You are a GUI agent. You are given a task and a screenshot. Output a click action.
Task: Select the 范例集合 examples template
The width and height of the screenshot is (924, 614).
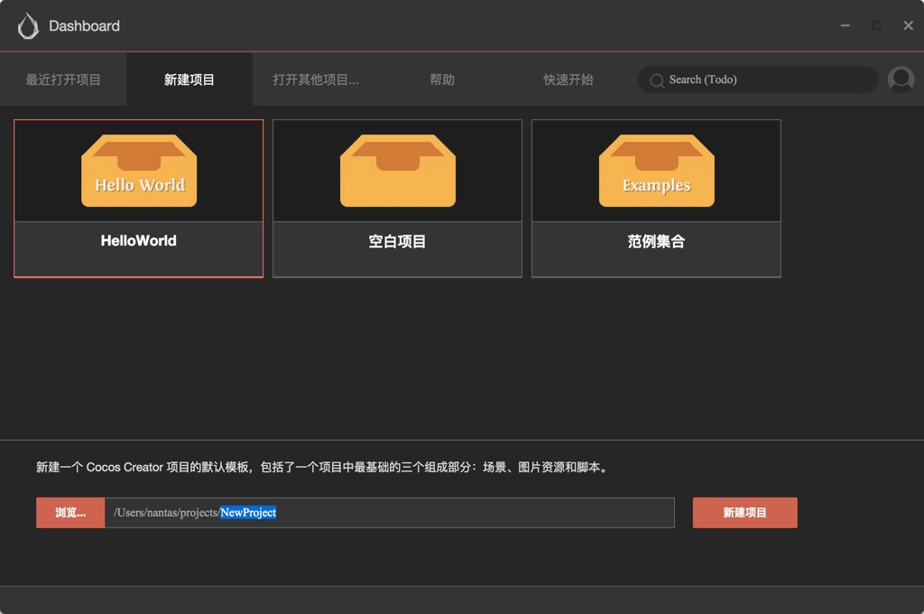click(x=656, y=198)
